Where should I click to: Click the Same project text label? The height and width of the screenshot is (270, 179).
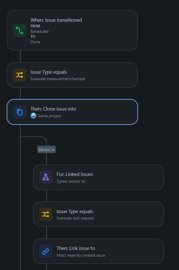[x=50, y=116]
